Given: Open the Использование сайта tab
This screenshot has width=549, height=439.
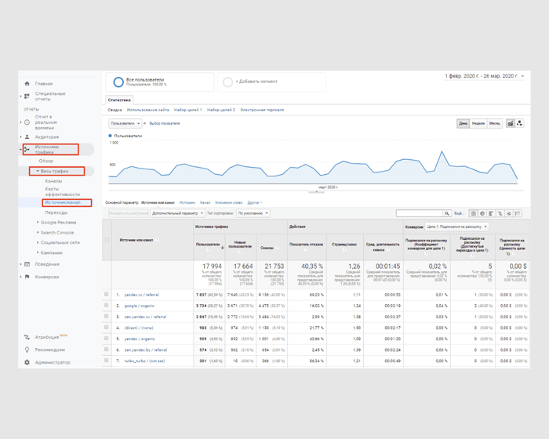Looking at the screenshot, I should 147,110.
